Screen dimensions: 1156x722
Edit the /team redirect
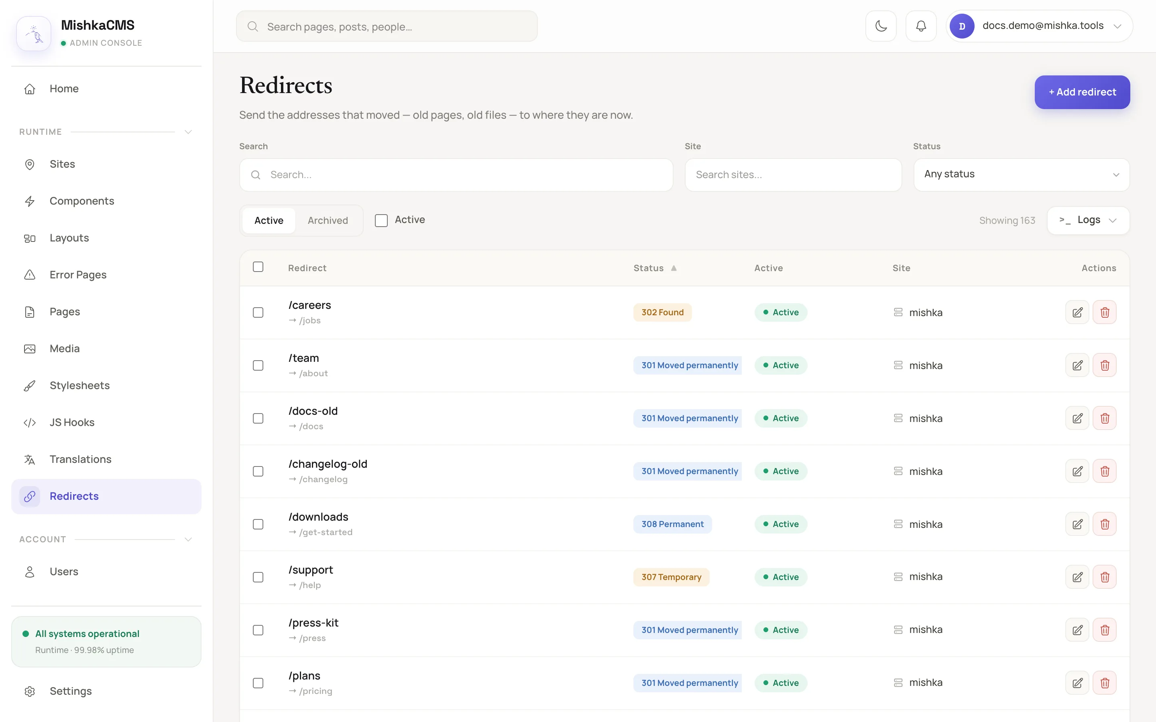[1077, 365]
